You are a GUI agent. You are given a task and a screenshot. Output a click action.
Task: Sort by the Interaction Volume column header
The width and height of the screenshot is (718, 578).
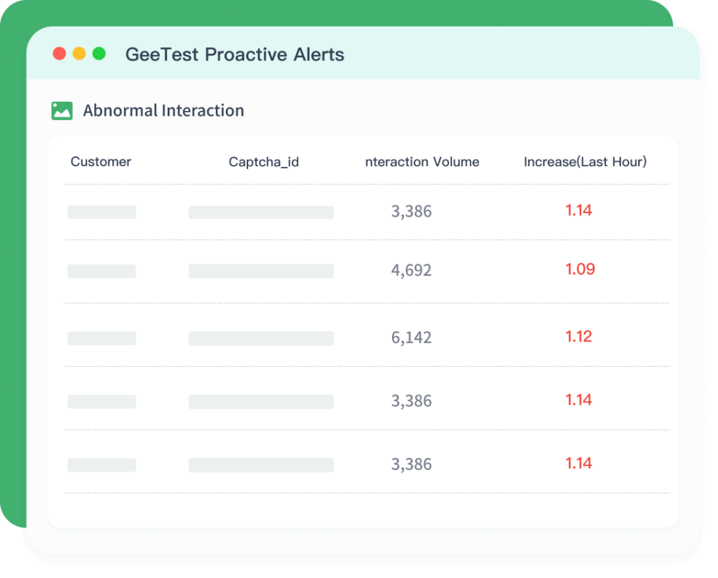(421, 162)
